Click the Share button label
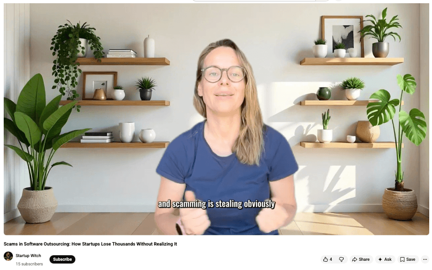432x270 pixels. click(x=364, y=259)
